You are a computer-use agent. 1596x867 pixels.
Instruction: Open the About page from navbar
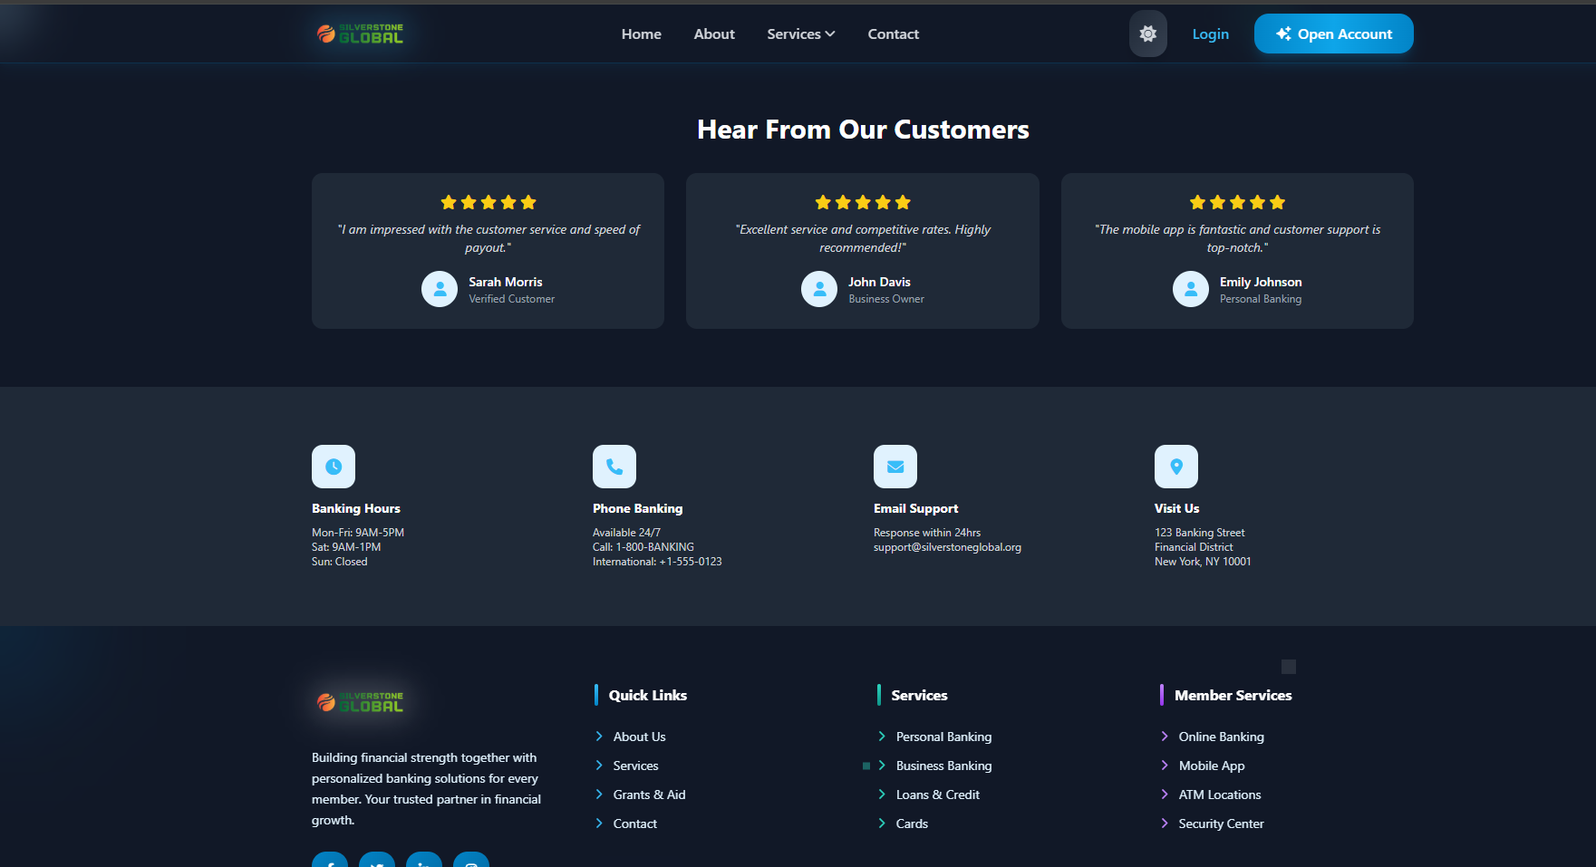click(714, 34)
